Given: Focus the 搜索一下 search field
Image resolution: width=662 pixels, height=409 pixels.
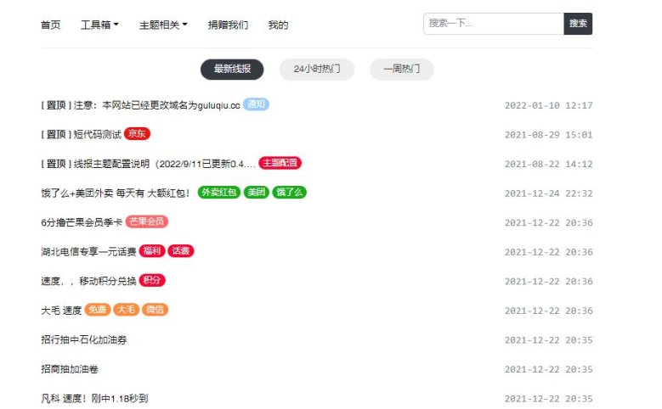Looking at the screenshot, I should [x=494, y=24].
